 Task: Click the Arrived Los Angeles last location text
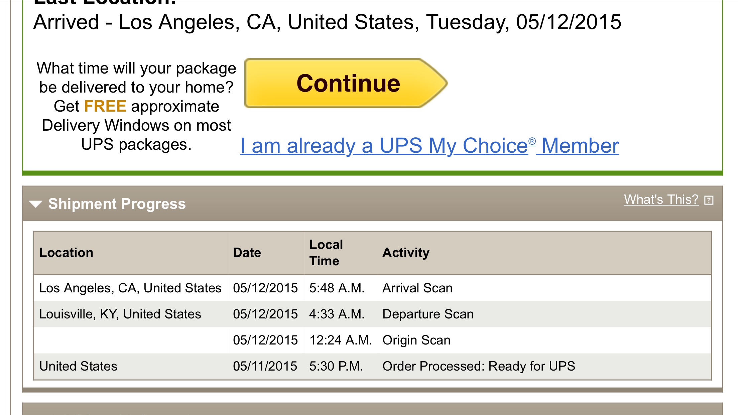(x=327, y=22)
